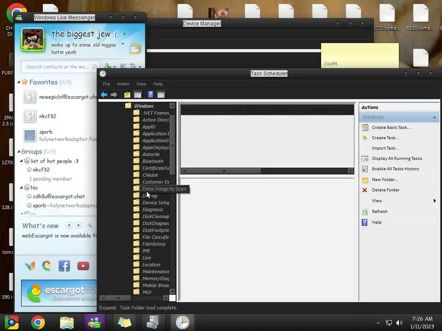Click the Forward arrow in Task Scheduler toolbar
The width and height of the screenshot is (442, 331).
(114, 94)
